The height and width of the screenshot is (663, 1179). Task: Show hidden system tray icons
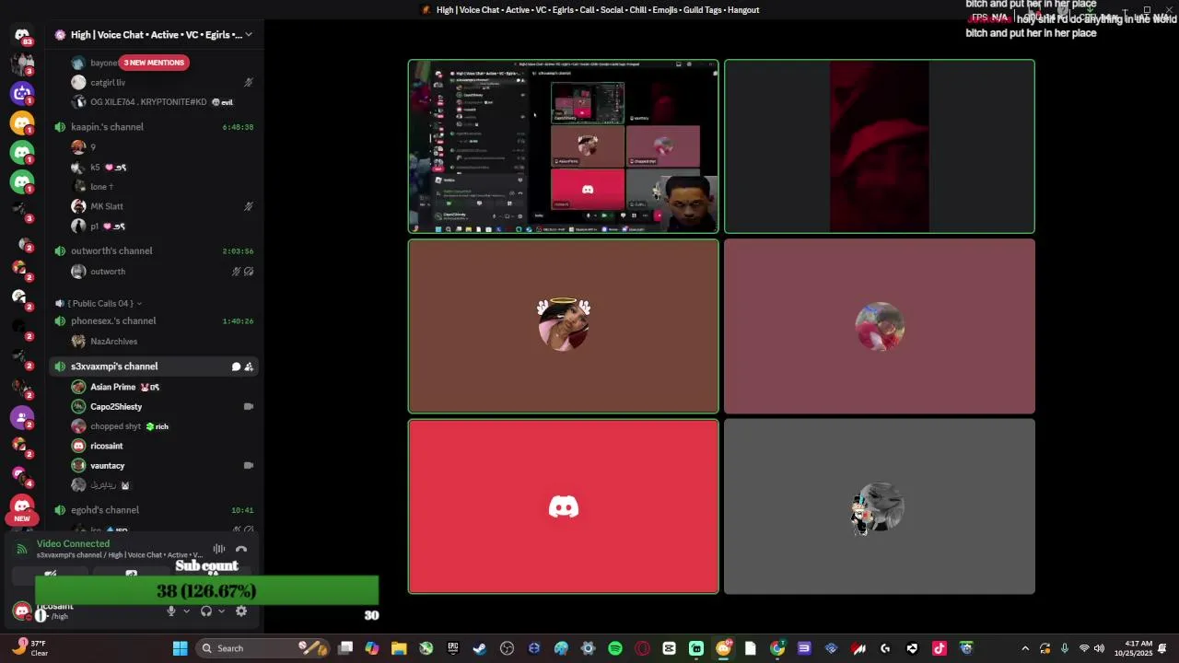[1025, 648]
